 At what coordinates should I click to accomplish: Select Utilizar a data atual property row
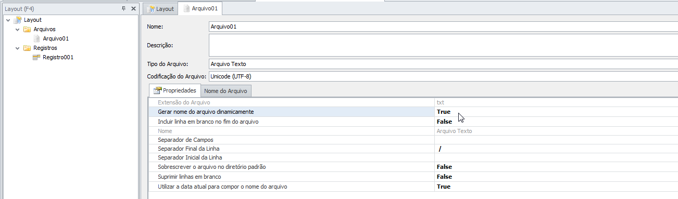[x=413, y=187]
